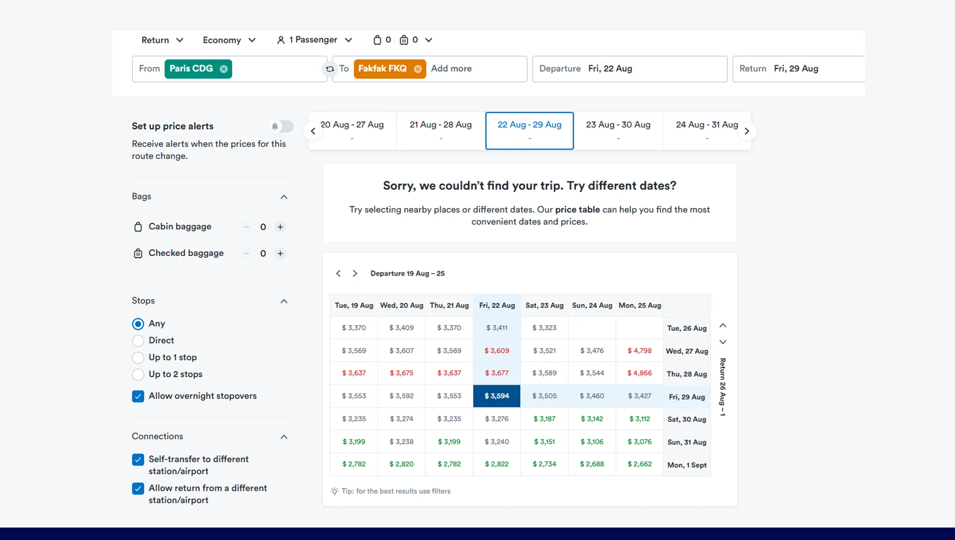The width and height of the screenshot is (955, 540).
Task: Click the swap origin and destination icon
Action: 330,69
